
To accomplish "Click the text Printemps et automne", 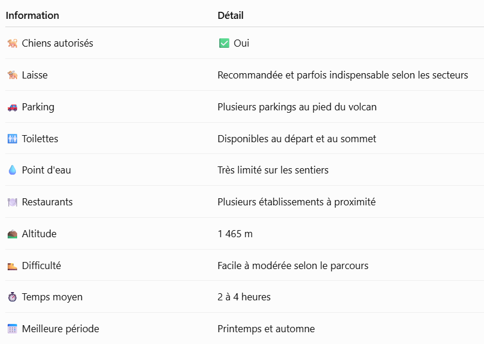I will tap(266, 329).
